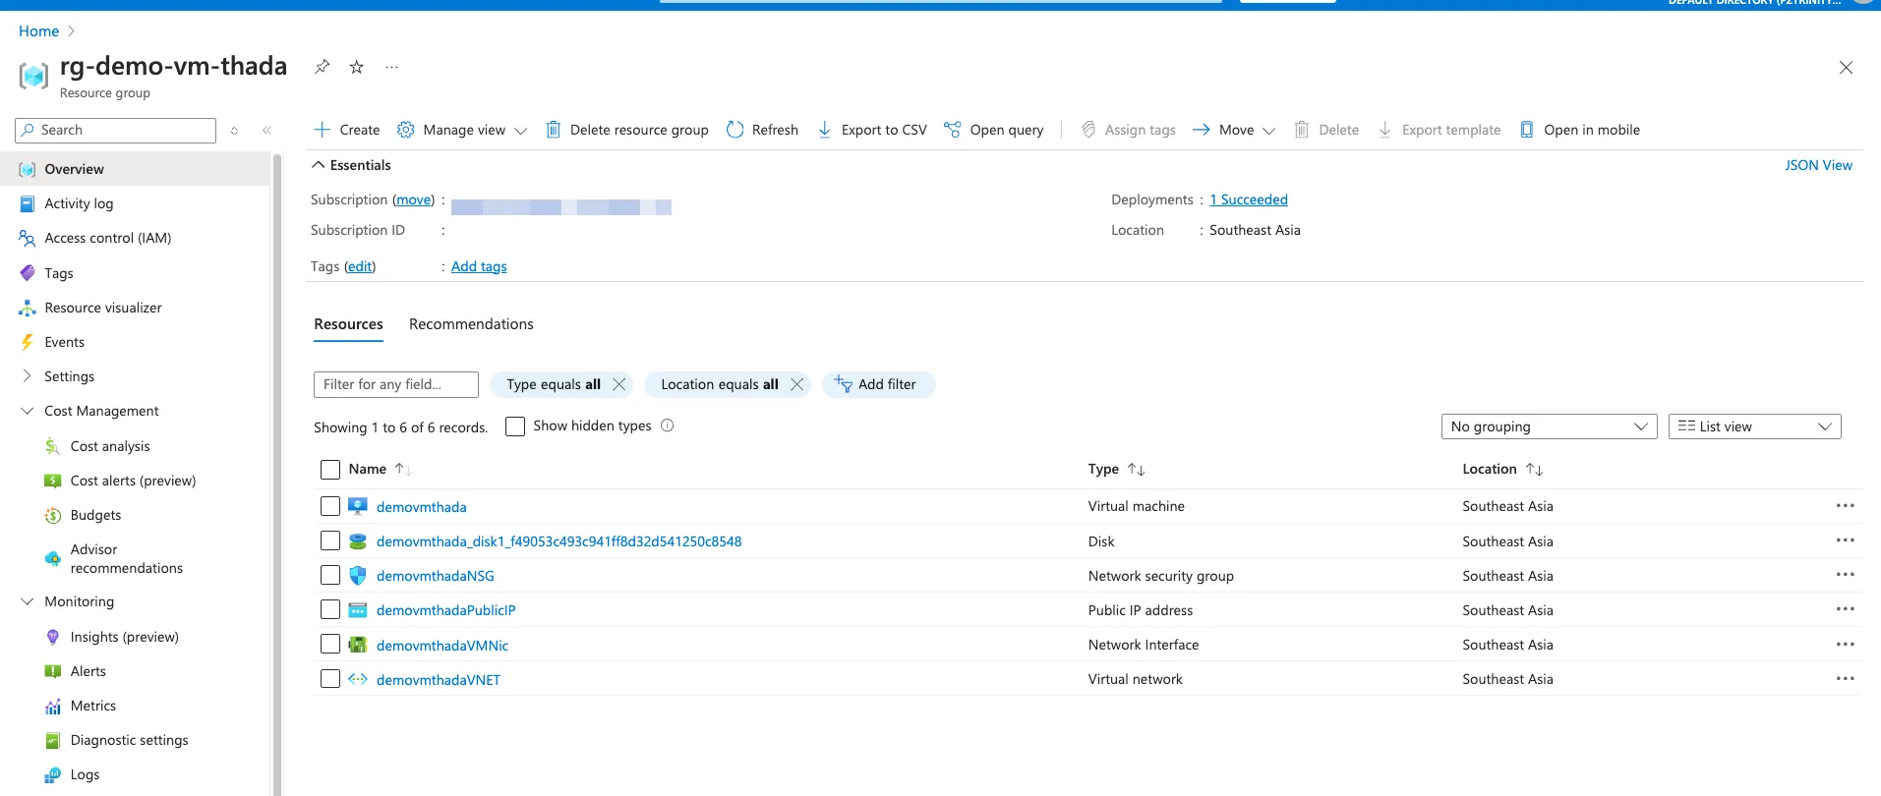This screenshot has width=1881, height=796.
Task: Open Cost alerts (preview) menu item
Action: point(133,481)
